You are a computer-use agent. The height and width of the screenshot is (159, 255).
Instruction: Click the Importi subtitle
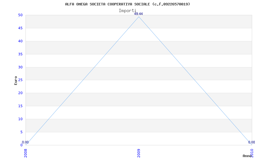pyautogui.click(x=127, y=11)
